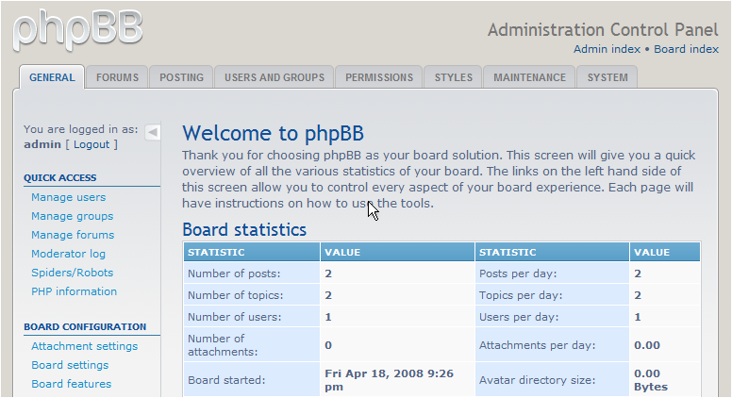Open the Posting tab
The height and width of the screenshot is (398, 732).
pos(181,77)
